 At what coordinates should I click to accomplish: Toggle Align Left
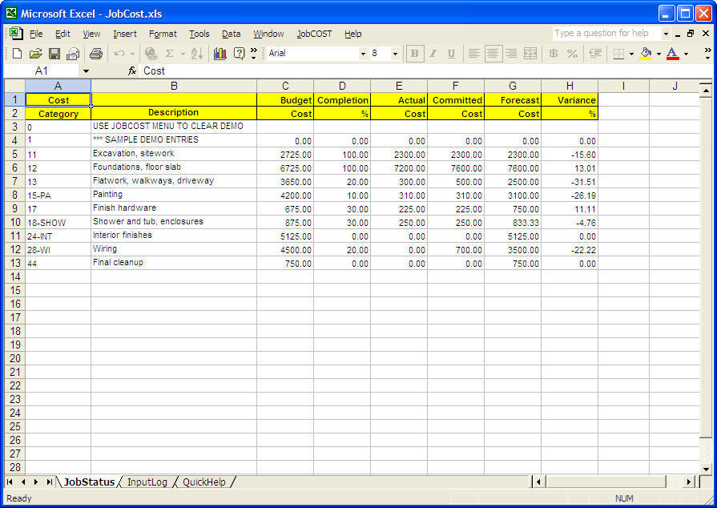pyautogui.click(x=474, y=54)
